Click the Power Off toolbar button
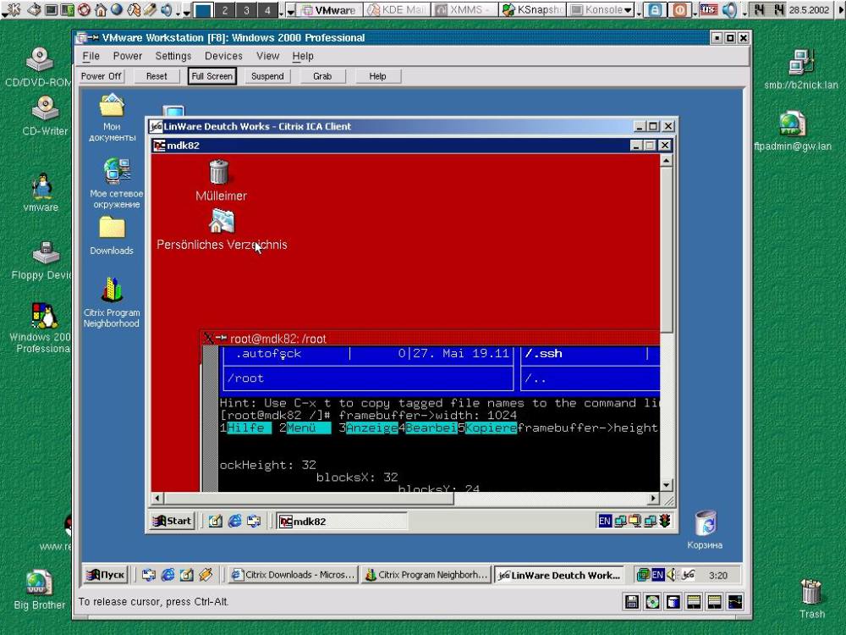 101,76
